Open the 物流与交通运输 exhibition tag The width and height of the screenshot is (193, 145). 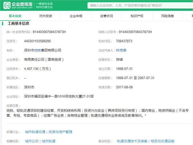coord(162,141)
